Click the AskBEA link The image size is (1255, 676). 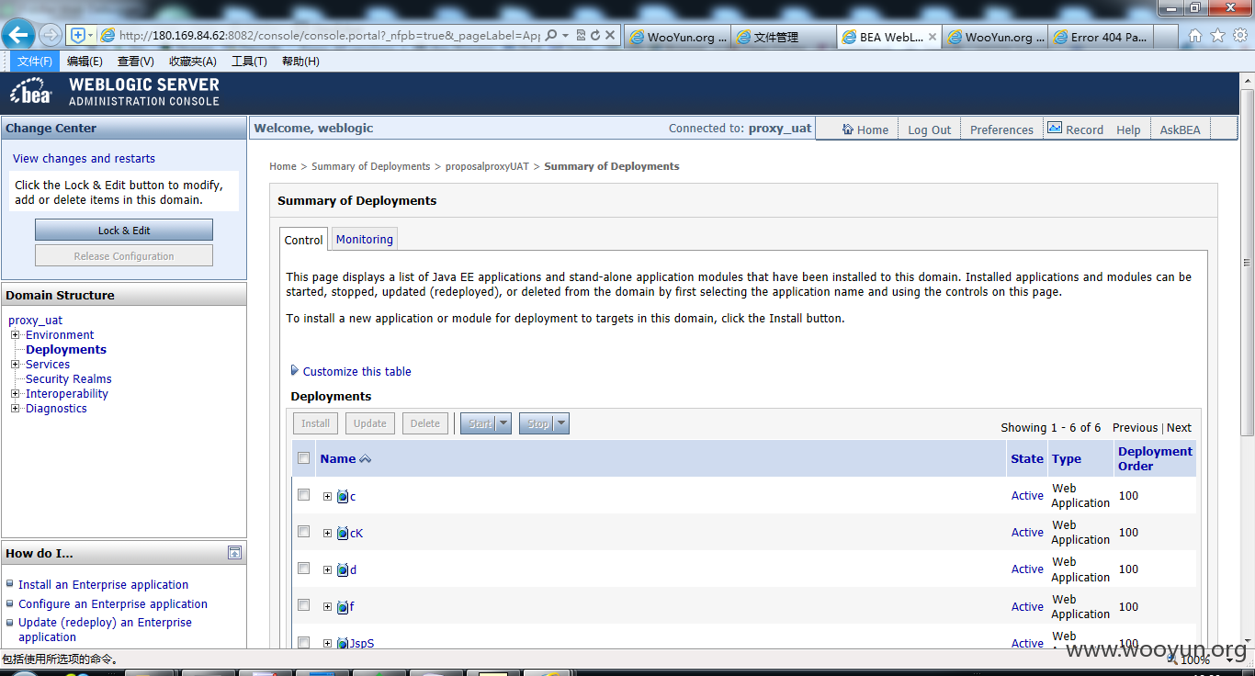pos(1180,130)
